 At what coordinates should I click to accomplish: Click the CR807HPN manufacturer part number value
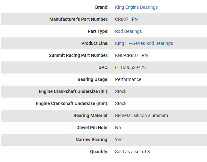(126, 19)
